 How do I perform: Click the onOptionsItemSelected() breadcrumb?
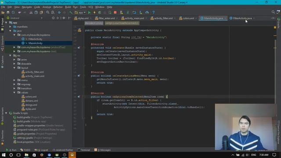point(122,23)
